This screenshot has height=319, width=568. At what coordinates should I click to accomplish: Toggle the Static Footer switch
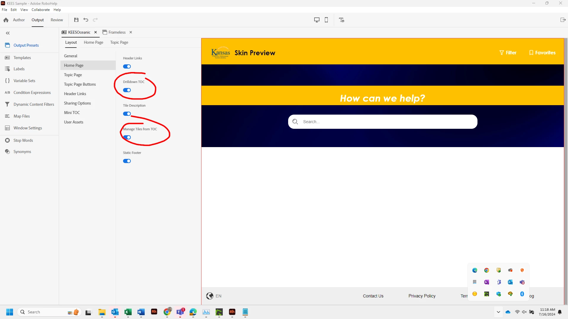pyautogui.click(x=127, y=161)
